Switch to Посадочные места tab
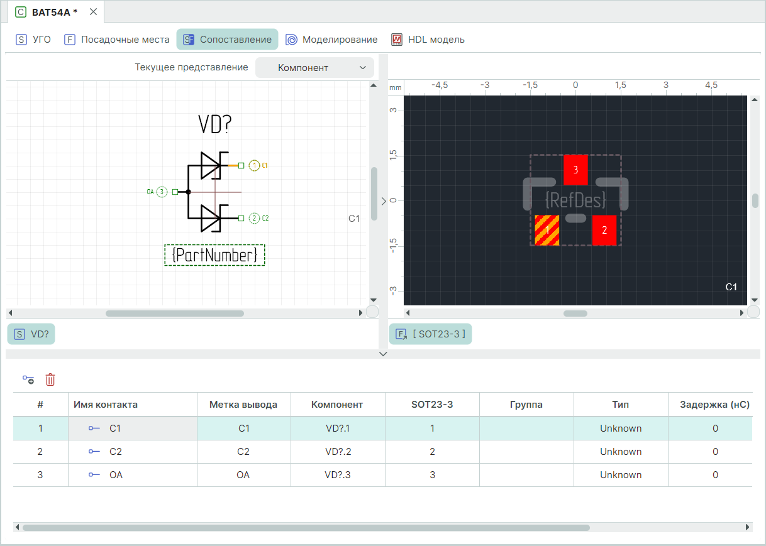The image size is (766, 546). coord(117,40)
